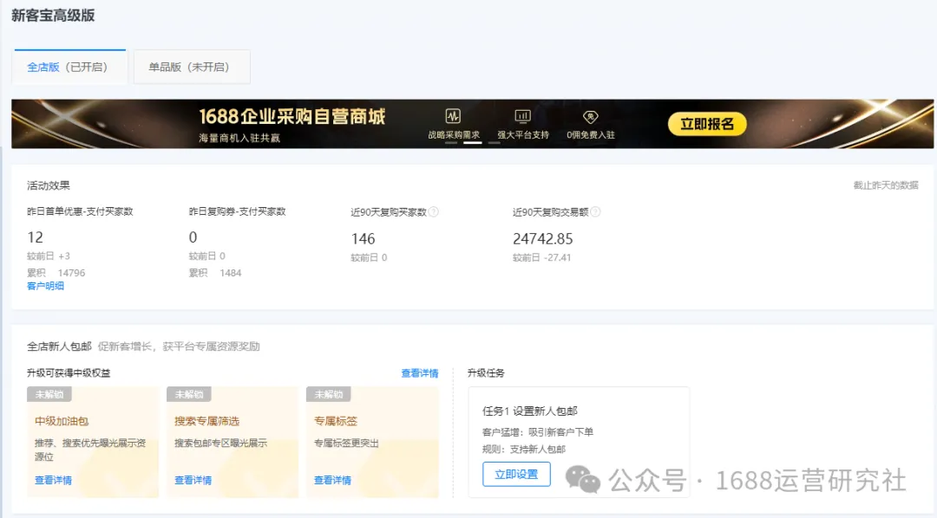Click the 1688企业采购自营商城 banner title
The height and width of the screenshot is (518, 937).
click(x=292, y=116)
